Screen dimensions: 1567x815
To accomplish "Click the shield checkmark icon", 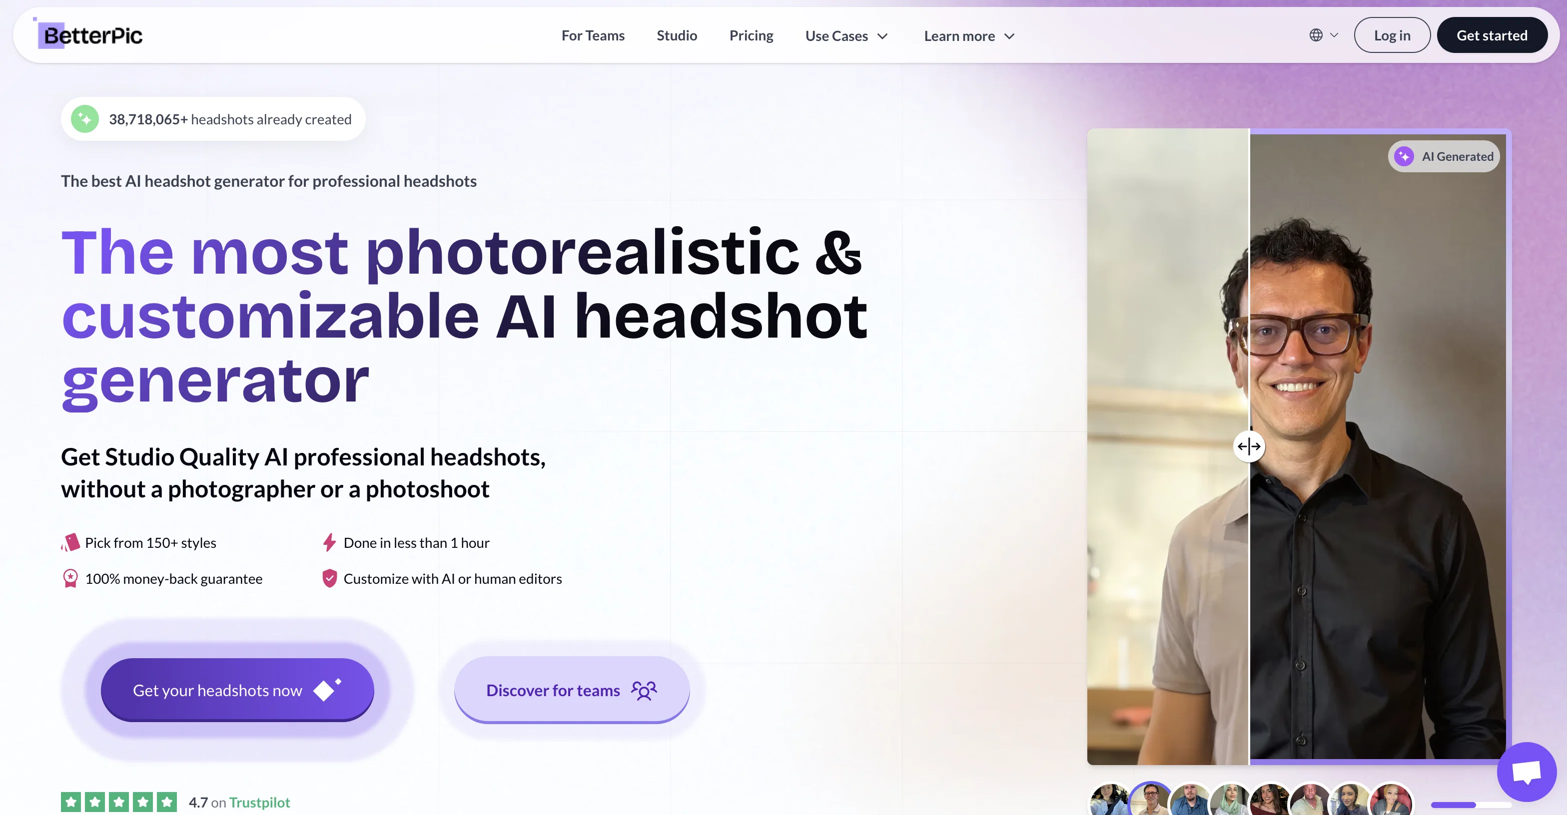I will coord(329,578).
